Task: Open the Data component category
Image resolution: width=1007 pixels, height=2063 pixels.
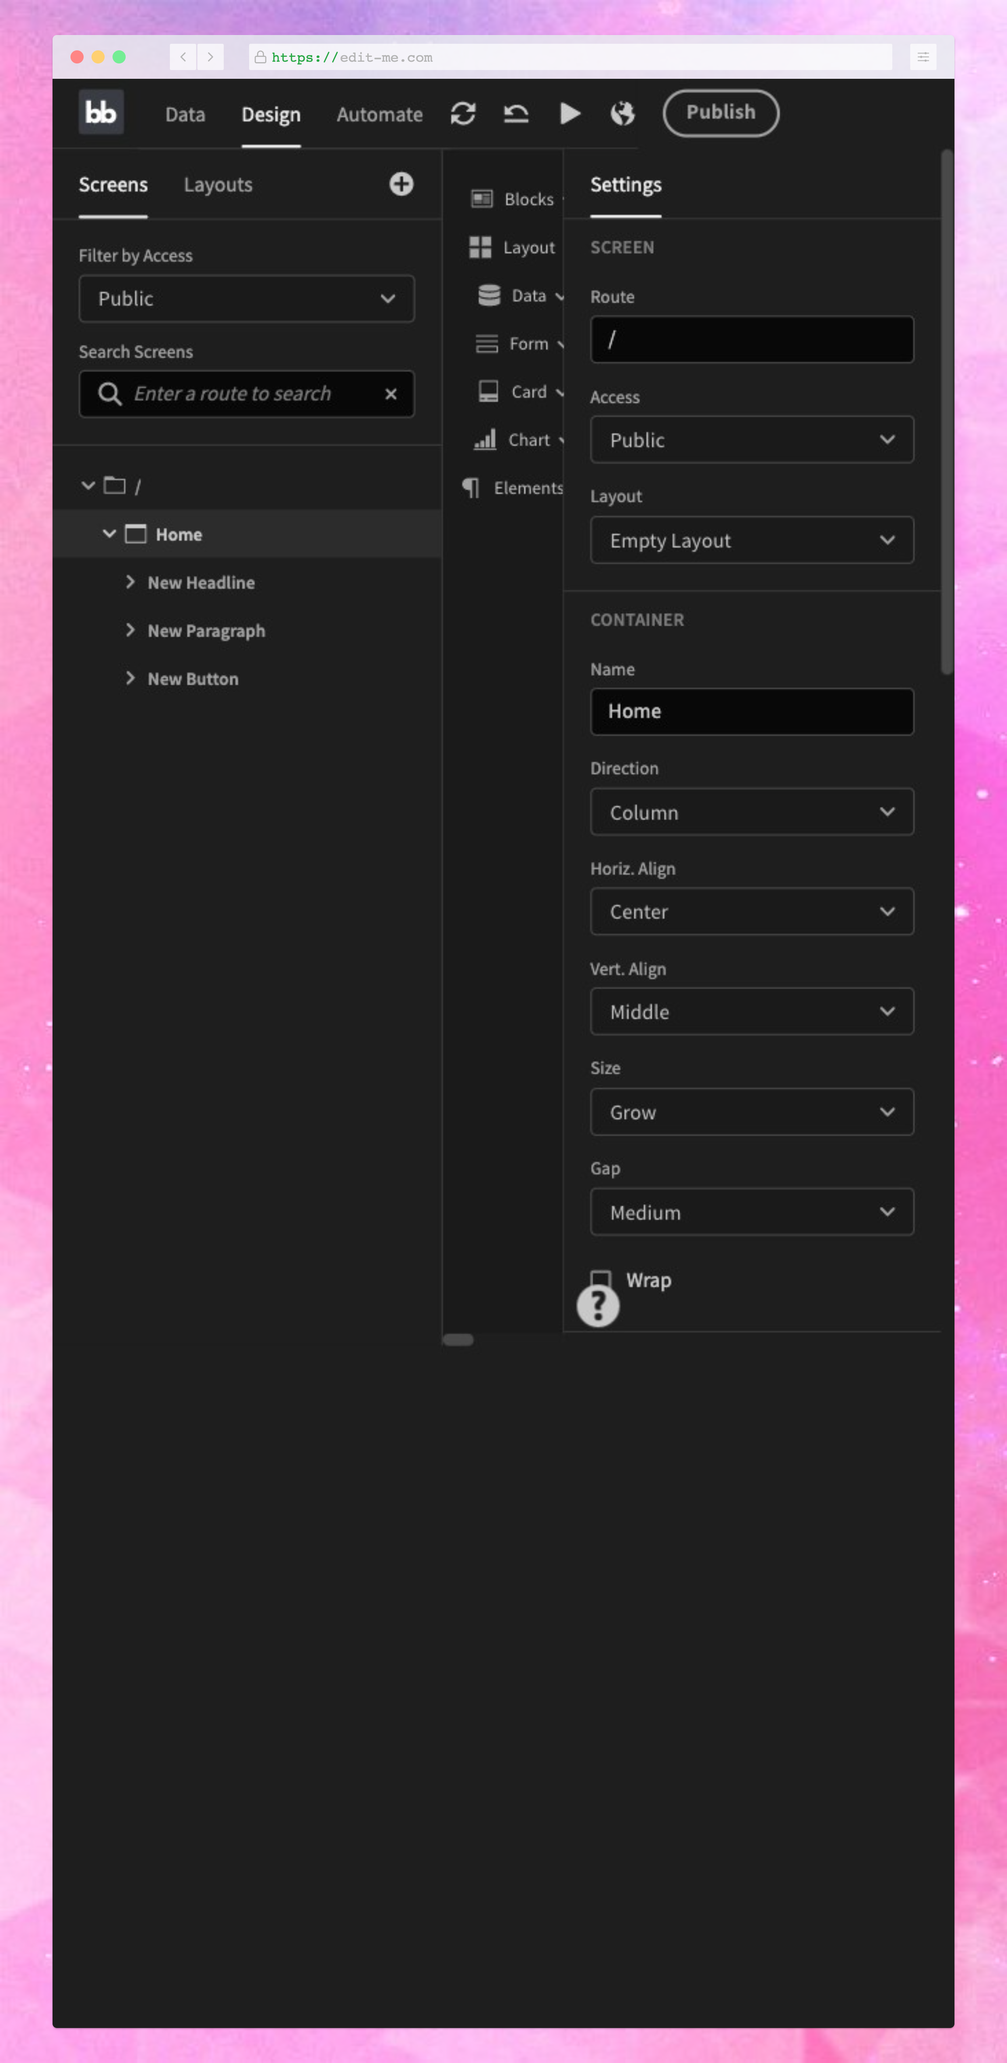Action: click(x=521, y=295)
